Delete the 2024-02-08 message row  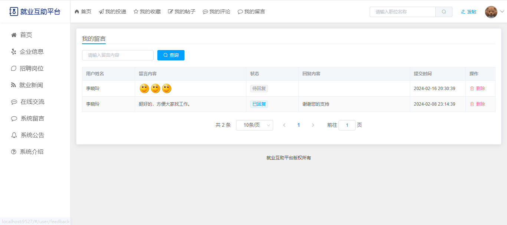[x=477, y=104]
